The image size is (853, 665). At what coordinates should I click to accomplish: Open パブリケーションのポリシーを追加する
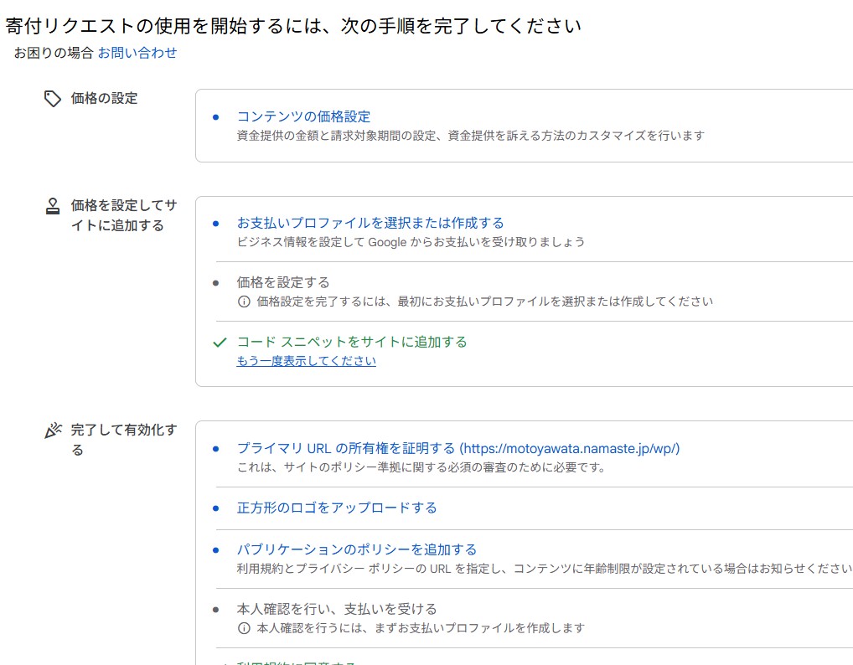click(x=356, y=549)
